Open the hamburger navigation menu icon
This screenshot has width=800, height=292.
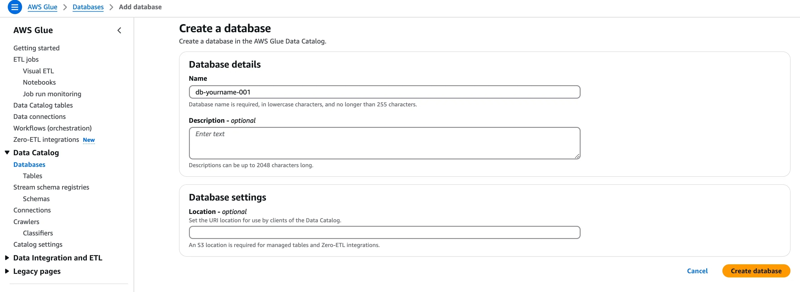[x=15, y=7]
